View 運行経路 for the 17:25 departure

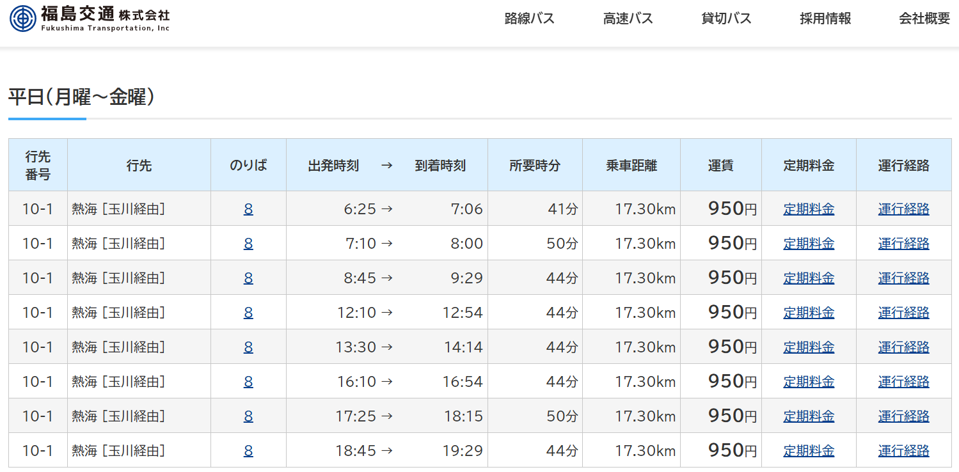tap(903, 416)
